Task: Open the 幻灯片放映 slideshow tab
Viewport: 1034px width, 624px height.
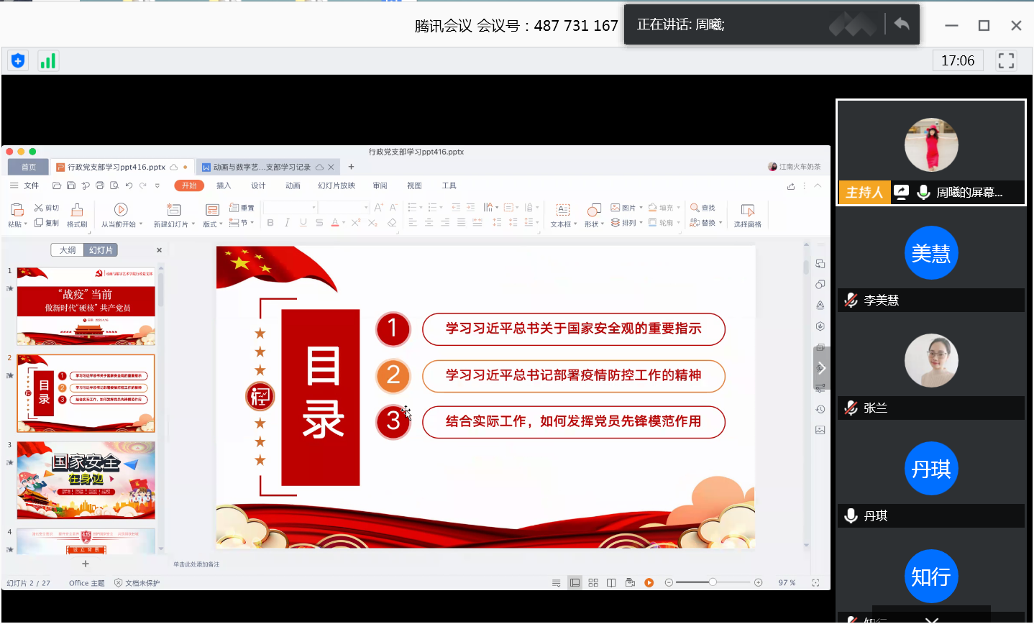Action: pyautogui.click(x=337, y=185)
